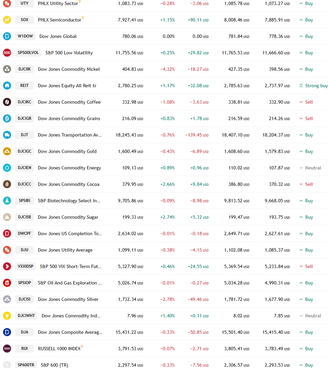
Task: Click the PHLX Semiconductor yellow logo icon
Action: (x=7, y=20)
